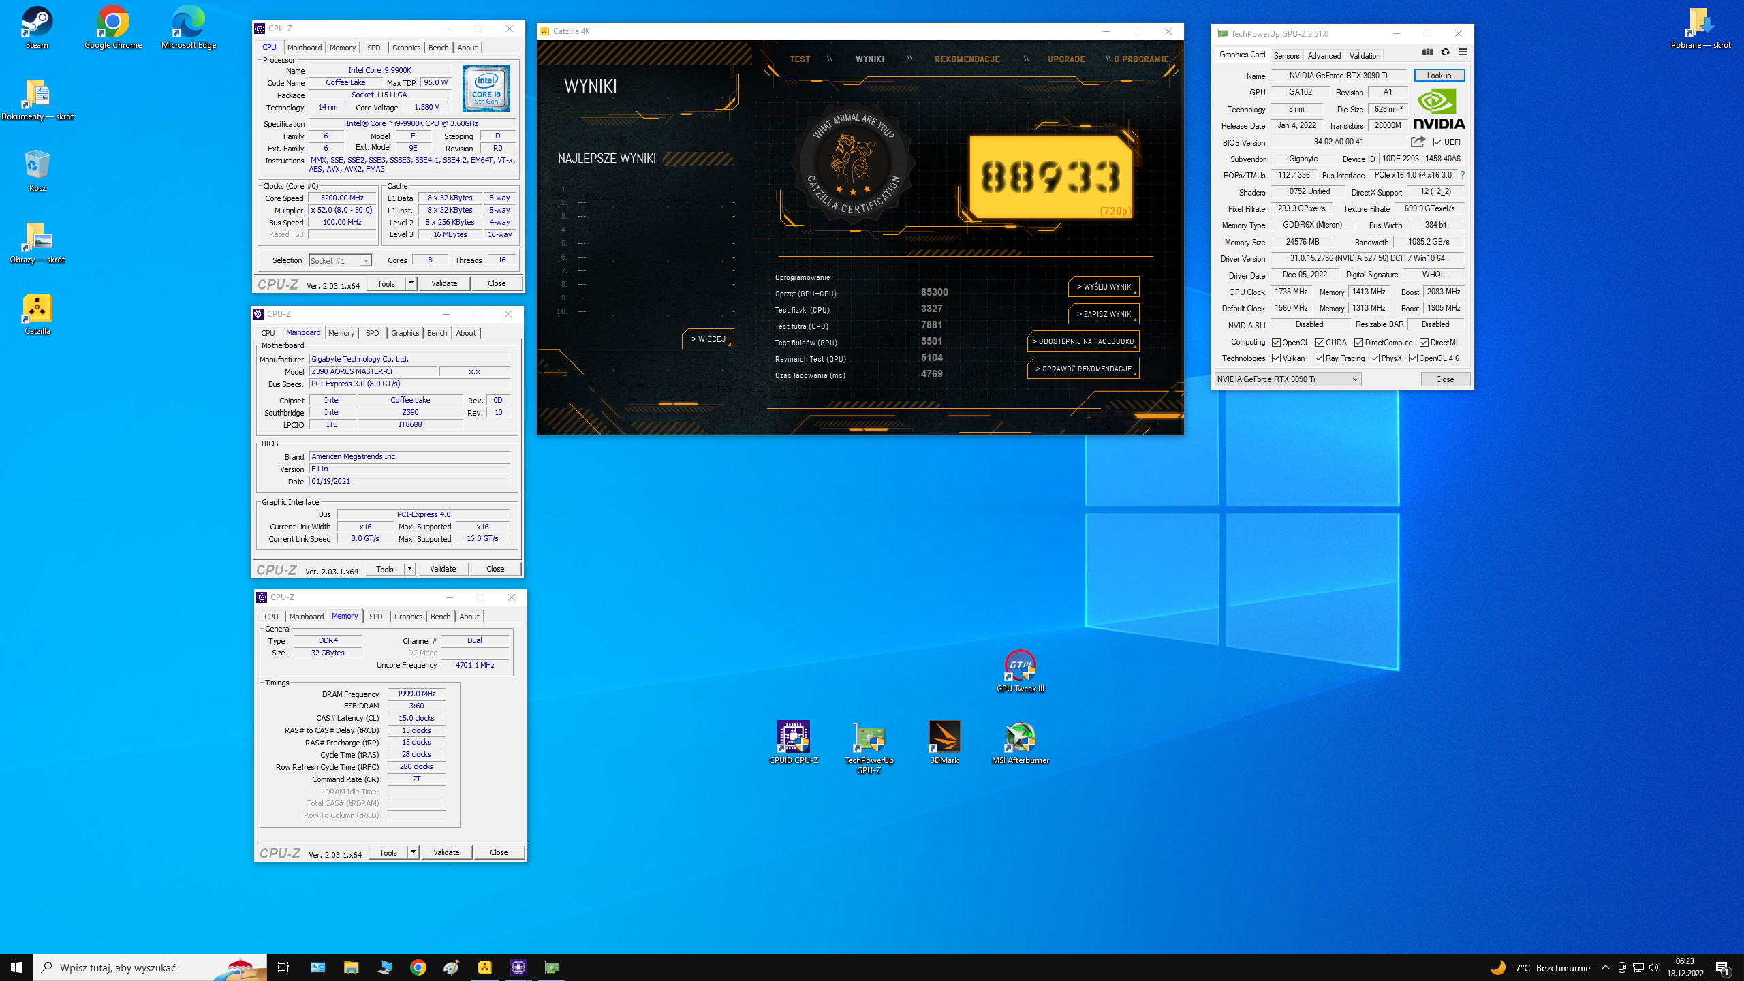Screen dimensions: 1744x981
Task: Open the Dokumenty shortcut folder
Action: pyautogui.click(x=37, y=99)
